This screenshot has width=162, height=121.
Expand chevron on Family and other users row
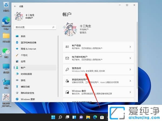point(130,81)
